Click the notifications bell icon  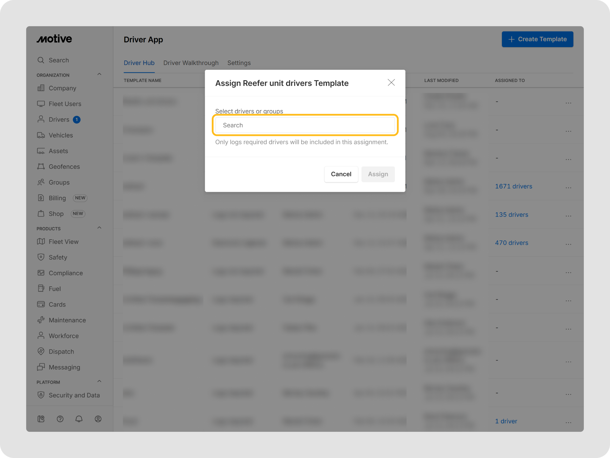click(79, 419)
